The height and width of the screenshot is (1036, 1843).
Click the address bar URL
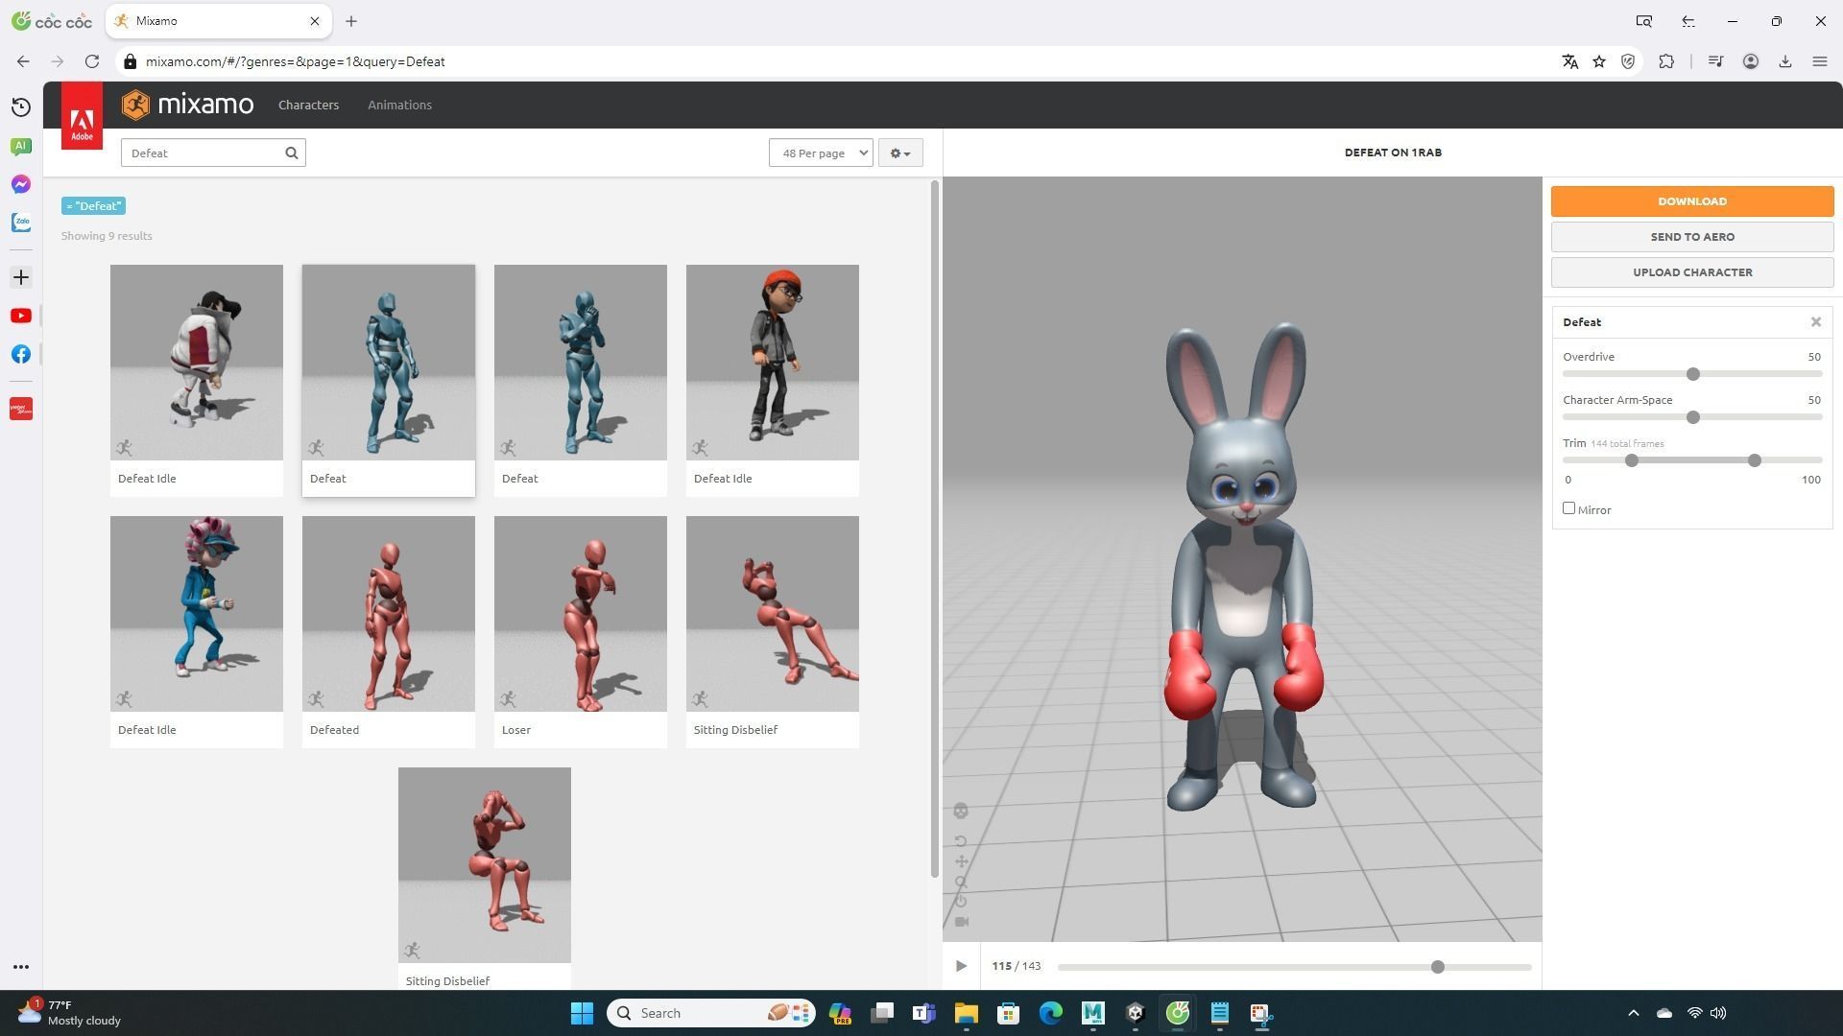tap(295, 61)
